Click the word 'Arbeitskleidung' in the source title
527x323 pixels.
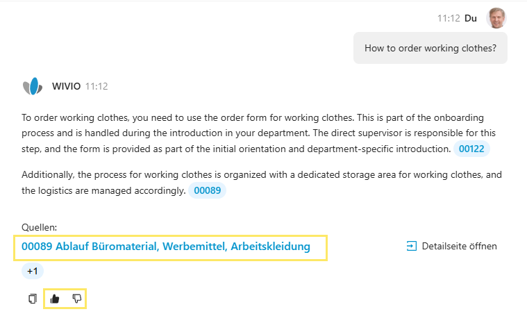pos(270,246)
